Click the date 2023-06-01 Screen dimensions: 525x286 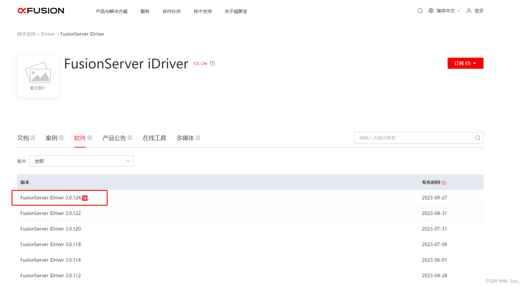click(434, 260)
